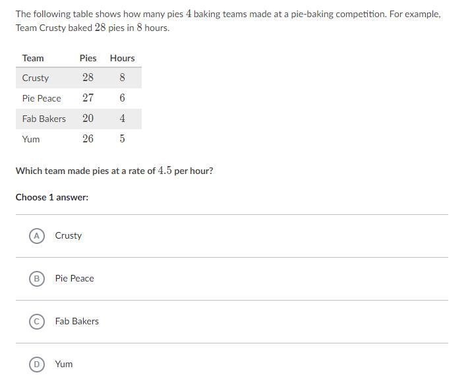
Task: Click Yum team name in table
Action: [x=31, y=139]
